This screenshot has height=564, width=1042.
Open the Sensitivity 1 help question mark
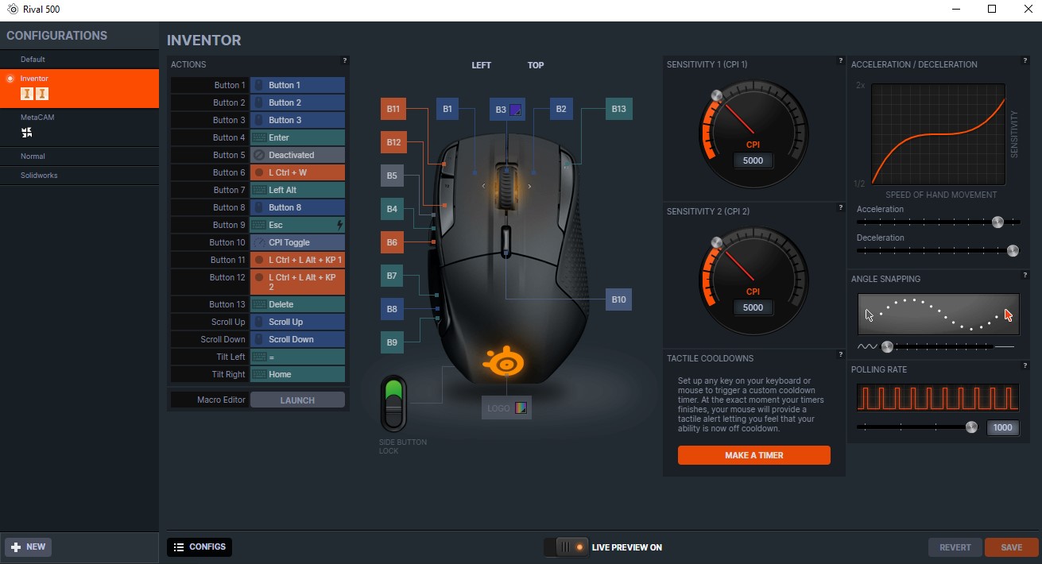click(841, 59)
